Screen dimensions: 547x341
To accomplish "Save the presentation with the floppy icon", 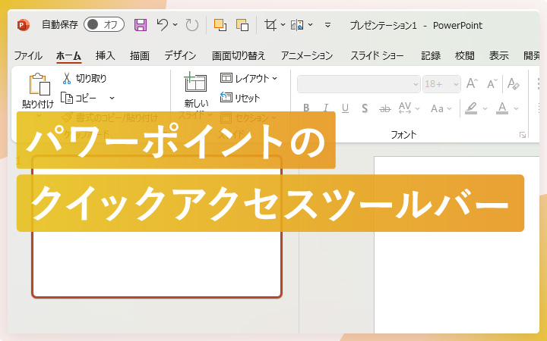I will click(141, 25).
